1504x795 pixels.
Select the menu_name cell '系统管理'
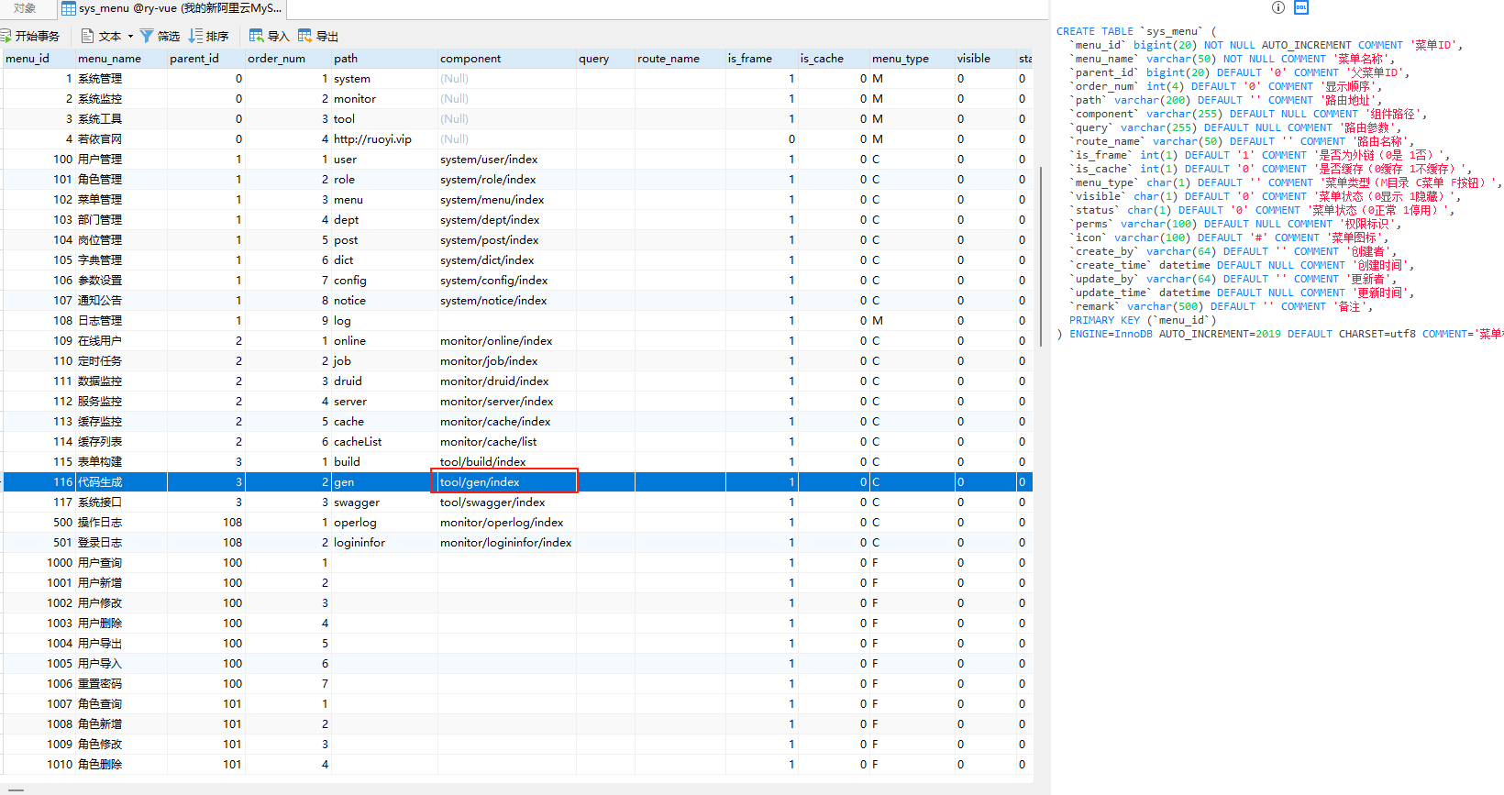point(121,78)
